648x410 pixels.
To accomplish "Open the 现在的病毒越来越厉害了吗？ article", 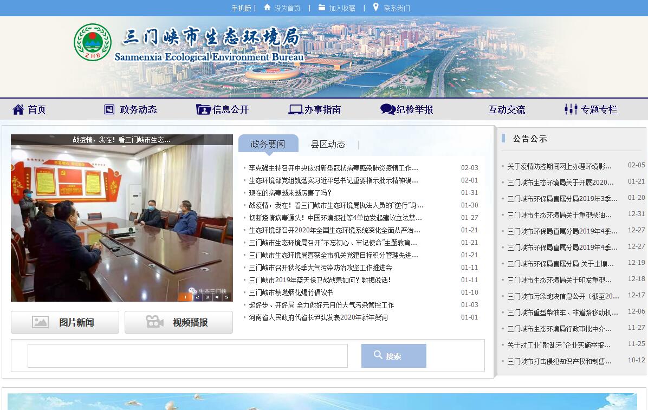I will pyautogui.click(x=290, y=193).
